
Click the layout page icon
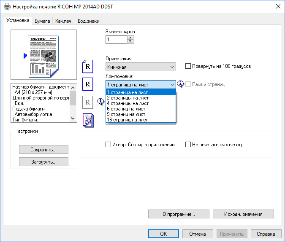coord(87,84)
